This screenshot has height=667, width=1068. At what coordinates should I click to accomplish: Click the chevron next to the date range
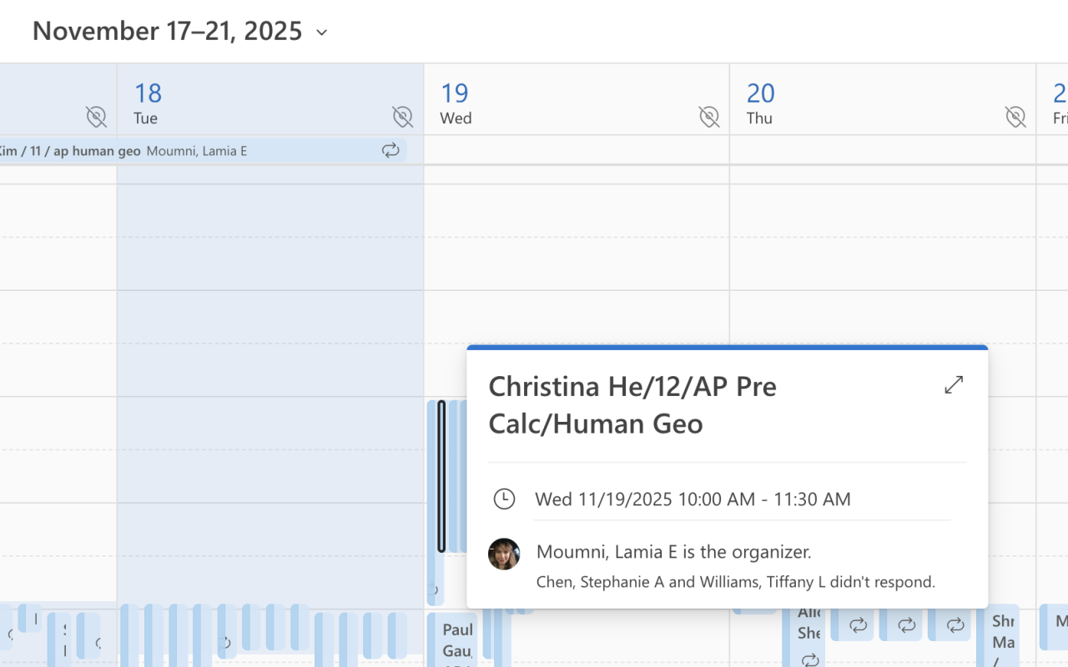click(x=322, y=33)
